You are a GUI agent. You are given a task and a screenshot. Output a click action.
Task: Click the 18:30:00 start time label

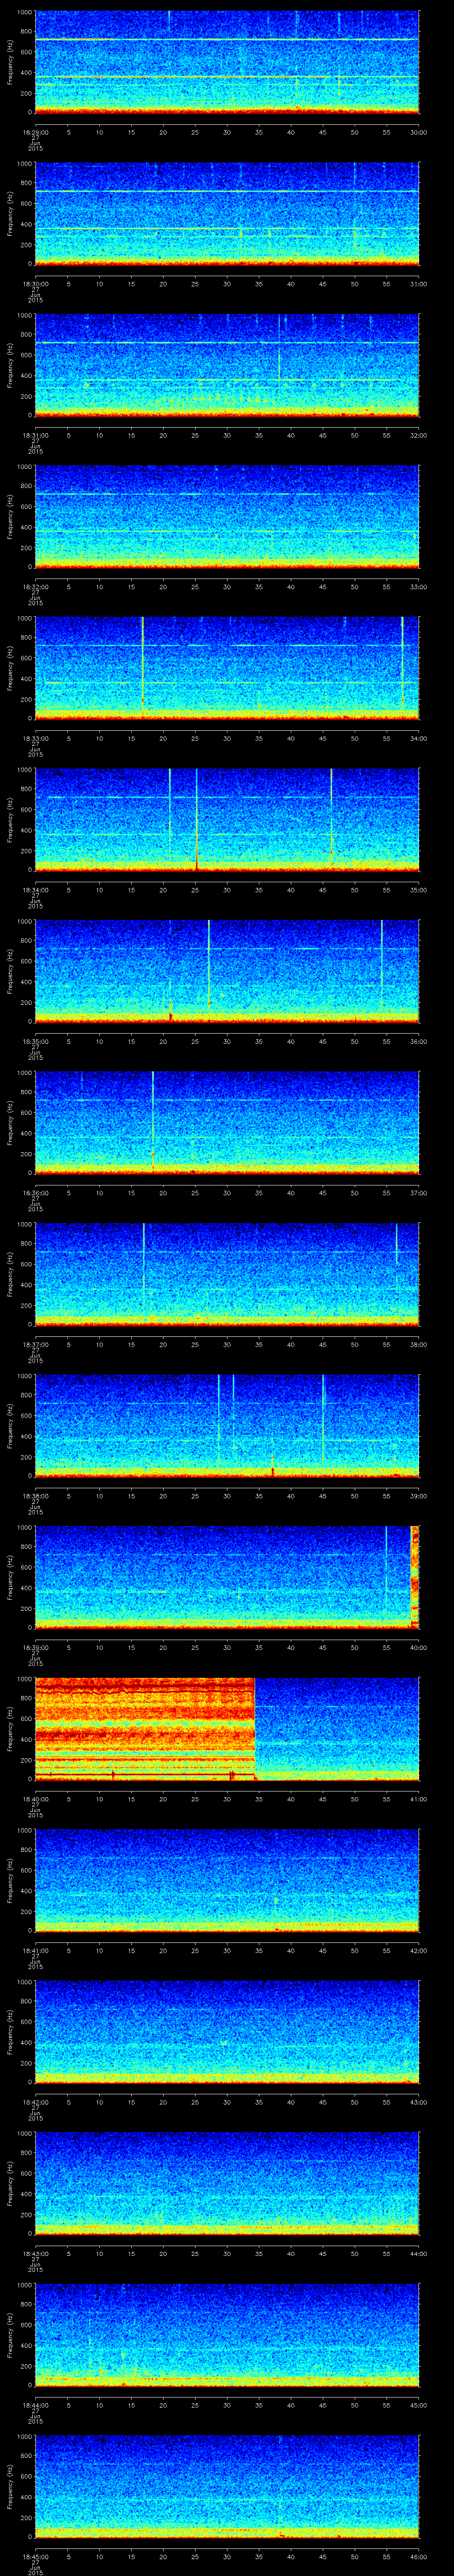pos(35,284)
